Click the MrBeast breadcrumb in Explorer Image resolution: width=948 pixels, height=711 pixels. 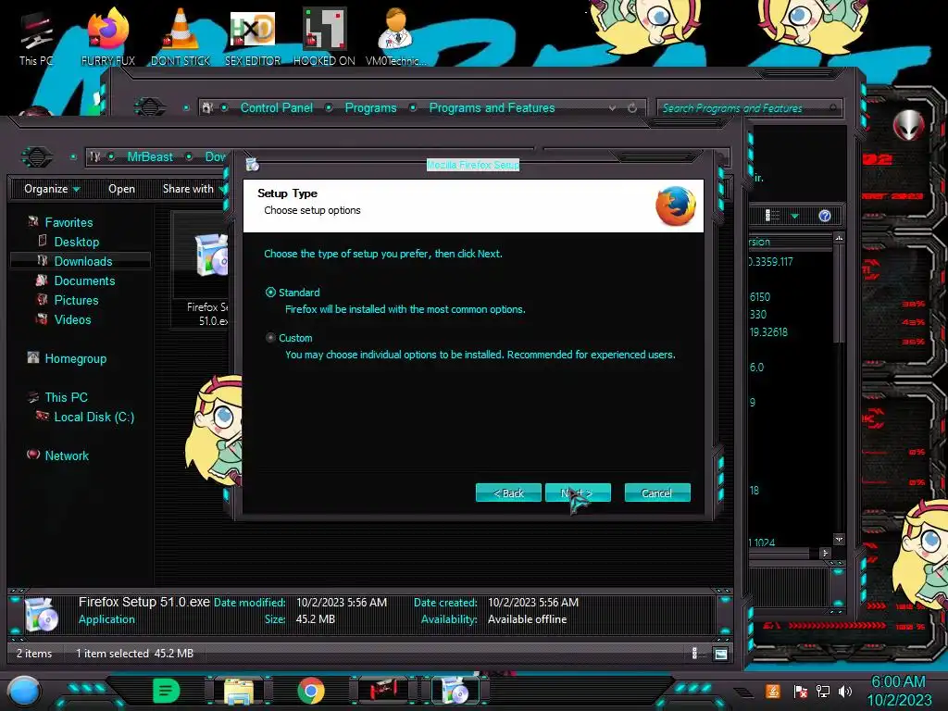pos(150,156)
